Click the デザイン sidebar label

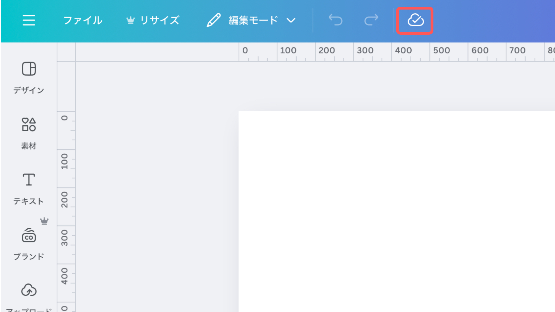(29, 90)
